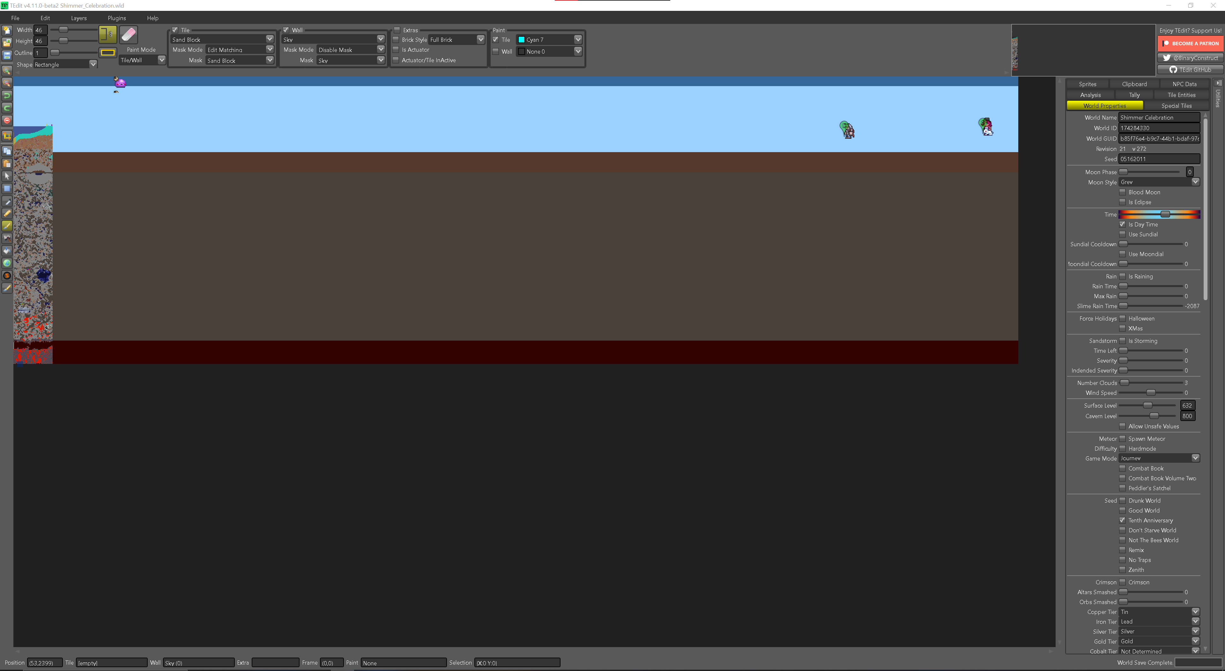Viewport: 1225px width, 671px height.
Task: Select the globe Point tool
Action: coord(7,263)
